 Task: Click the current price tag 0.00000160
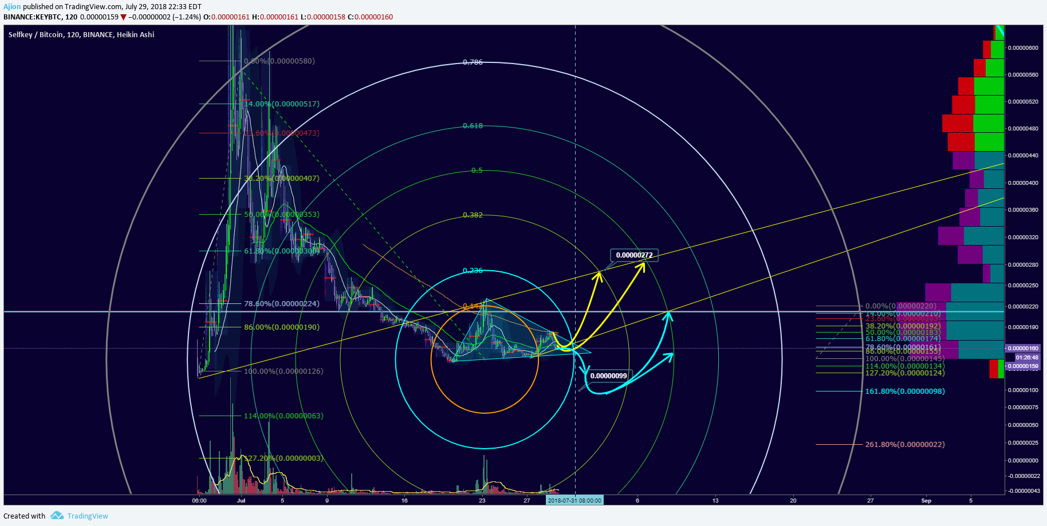[1022, 348]
